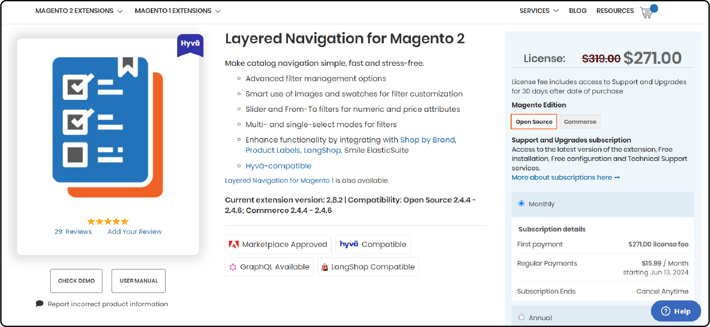Click the LangShop icon in LangShop Compatible badge
The height and width of the screenshot is (327, 710).
(325, 267)
